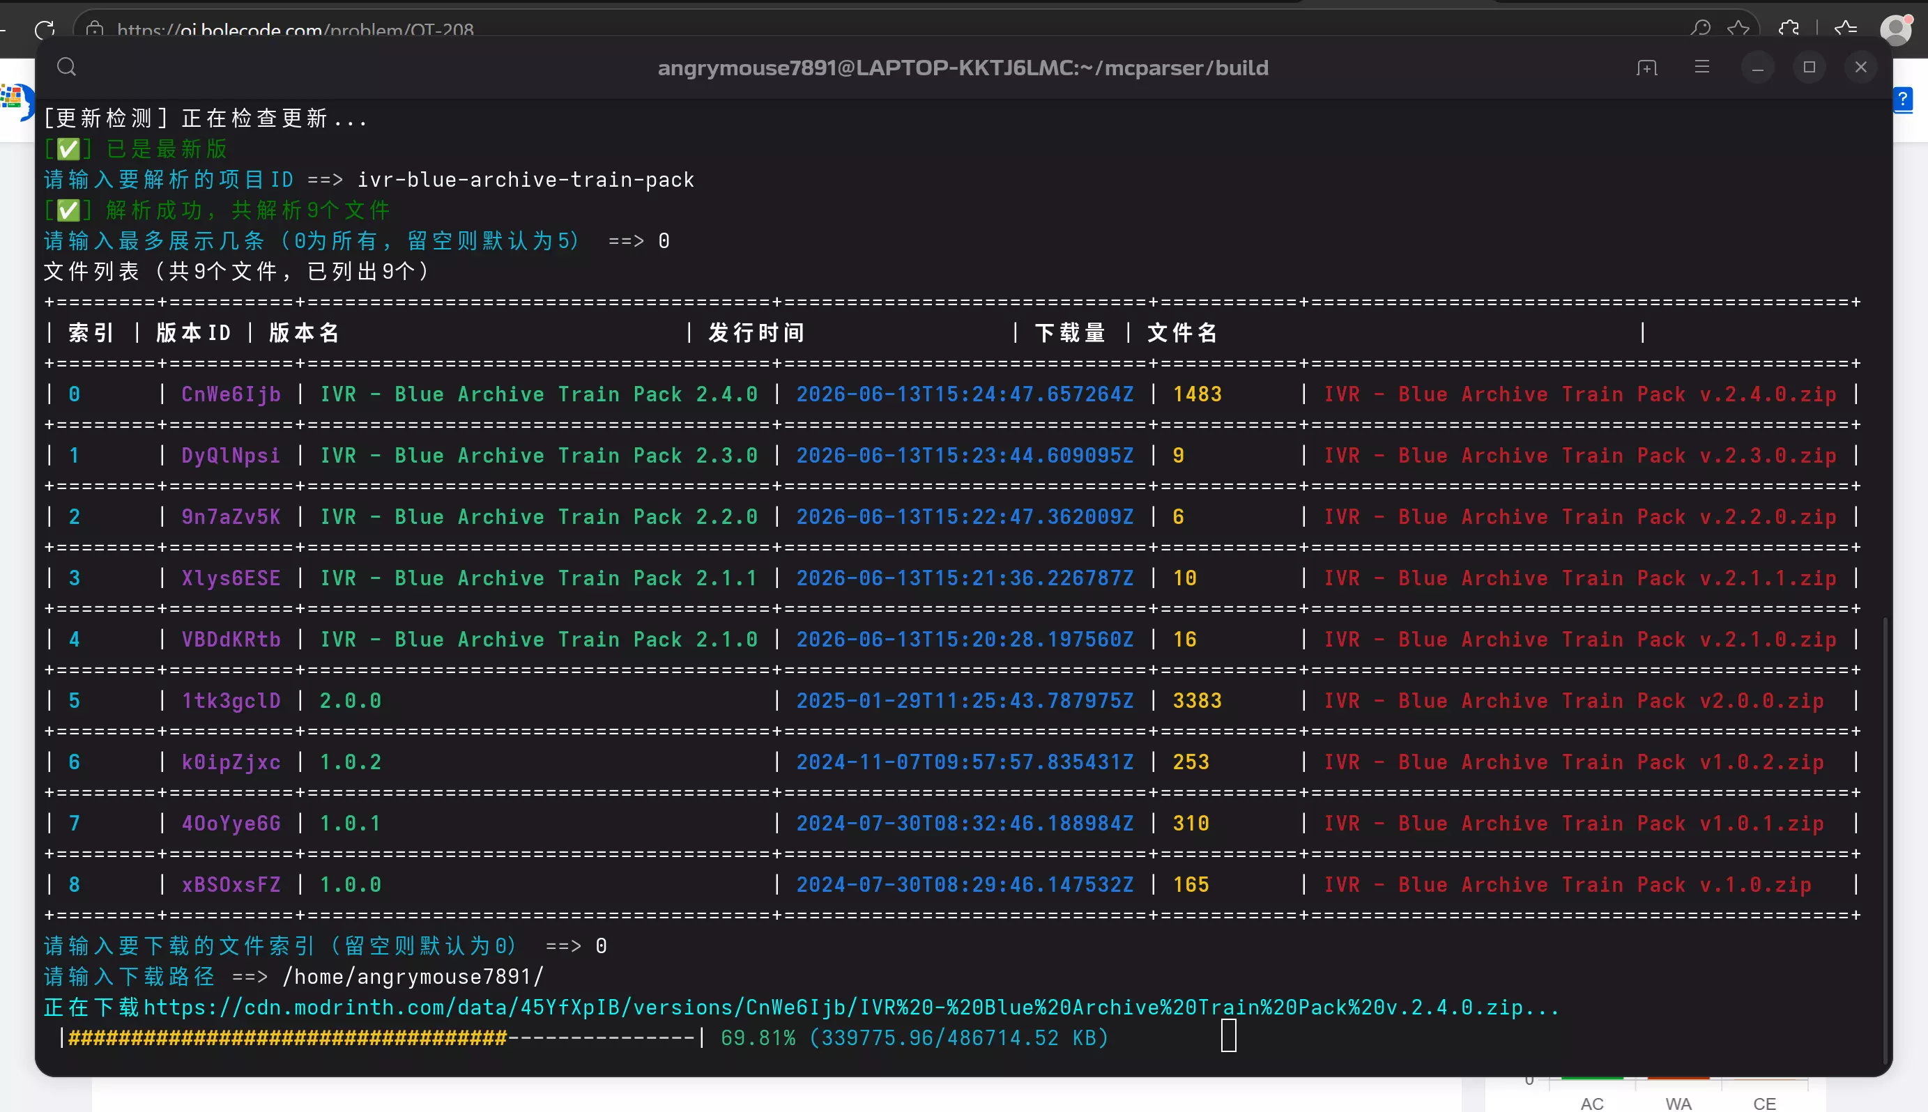Open the browser profile avatar
The image size is (1928, 1112).
tap(1896, 29)
